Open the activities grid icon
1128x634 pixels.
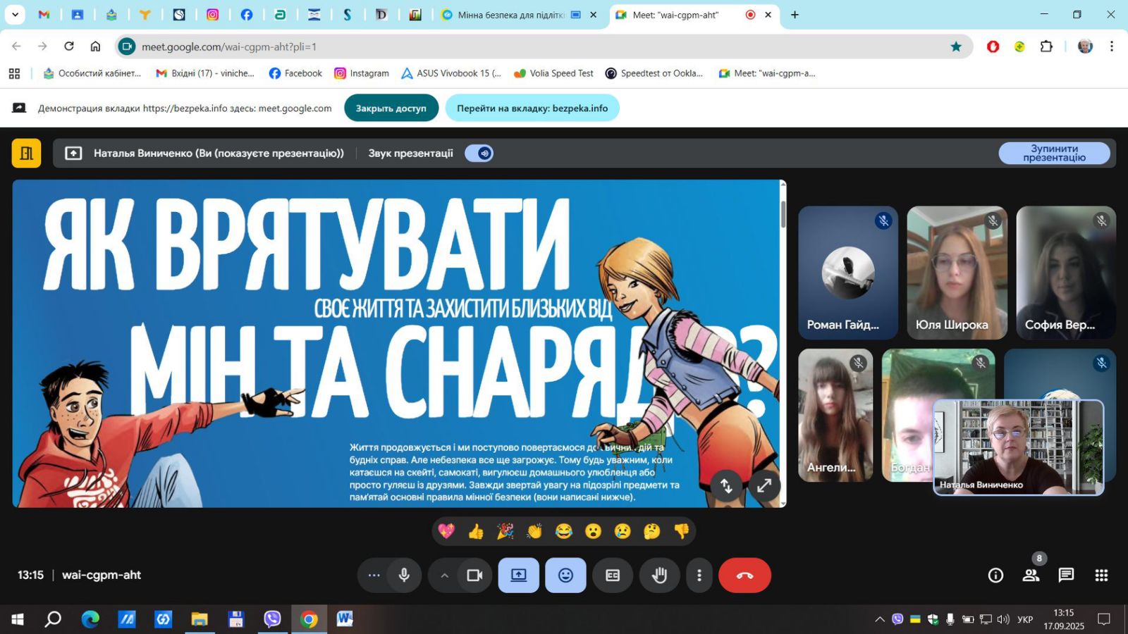coord(1101,576)
